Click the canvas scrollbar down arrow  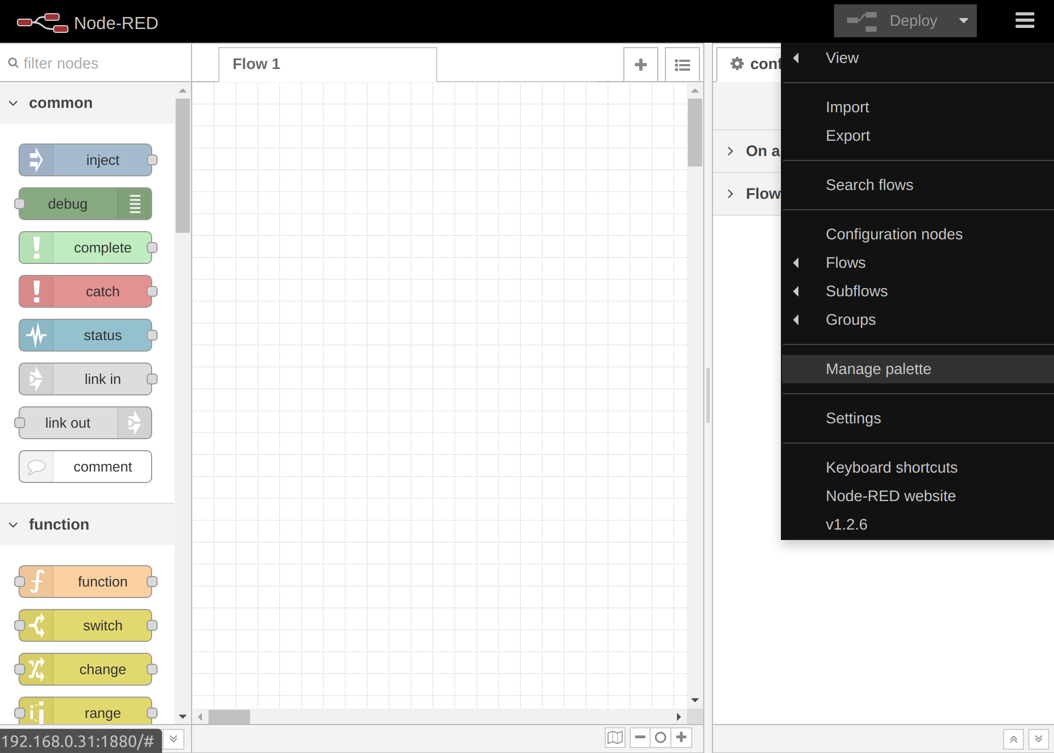pyautogui.click(x=695, y=700)
